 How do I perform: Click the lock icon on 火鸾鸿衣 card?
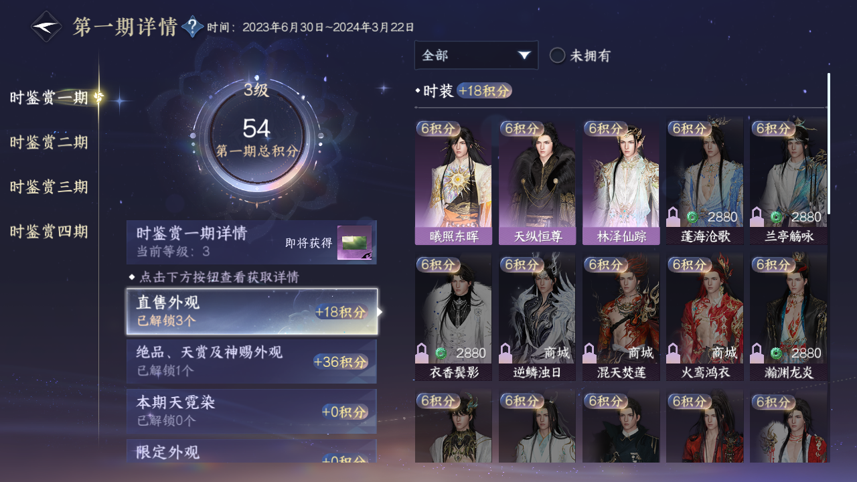[674, 352]
